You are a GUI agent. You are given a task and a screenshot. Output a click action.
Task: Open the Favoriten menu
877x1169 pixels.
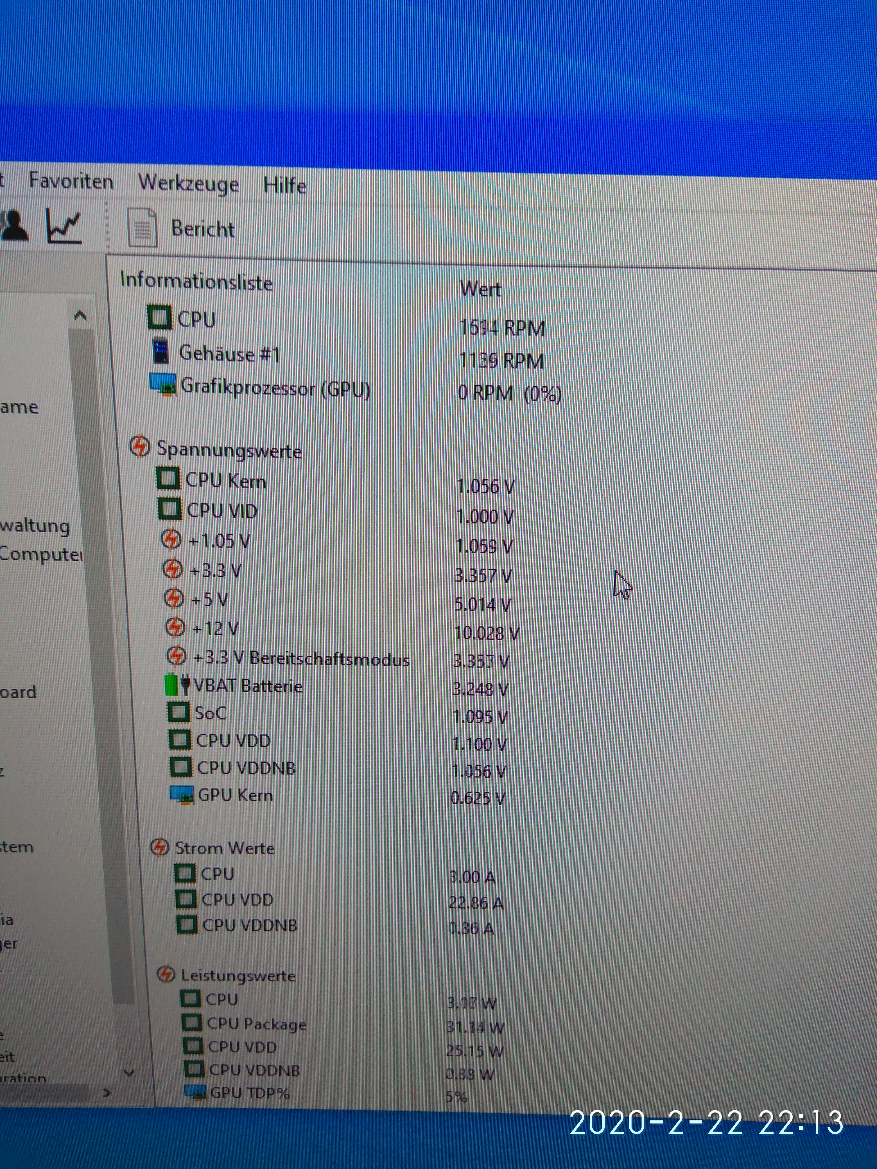[x=71, y=181]
